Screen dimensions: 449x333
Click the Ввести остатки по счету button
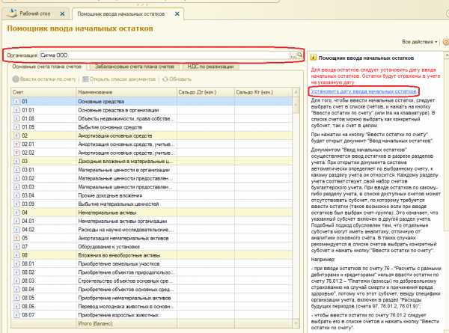pos(45,79)
